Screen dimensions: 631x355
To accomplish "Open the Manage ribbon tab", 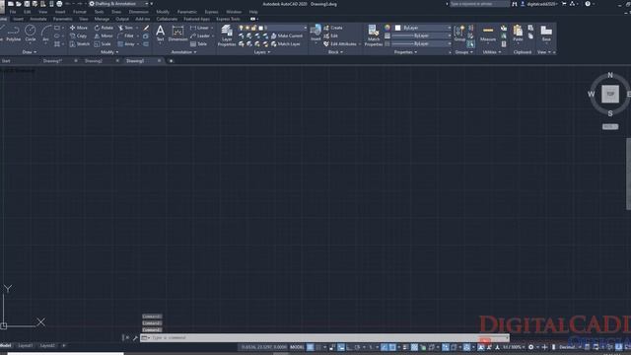I will (102, 19).
